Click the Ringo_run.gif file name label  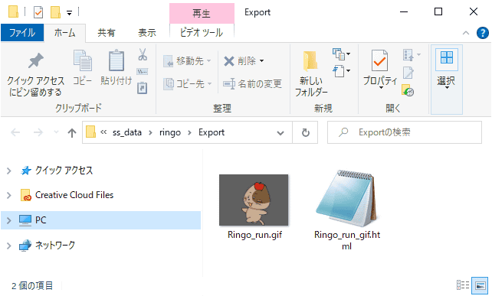point(254,235)
